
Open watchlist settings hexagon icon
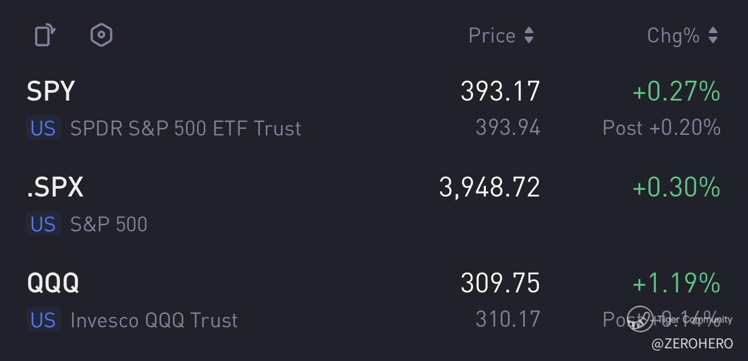(101, 35)
